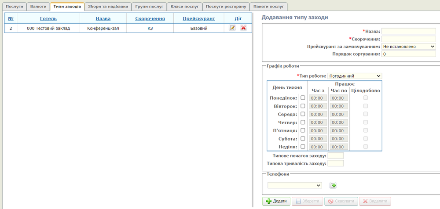Viewport: 440px width, 209px height.
Task: Focus the Скорочення text field
Action: pyautogui.click(x=408, y=39)
